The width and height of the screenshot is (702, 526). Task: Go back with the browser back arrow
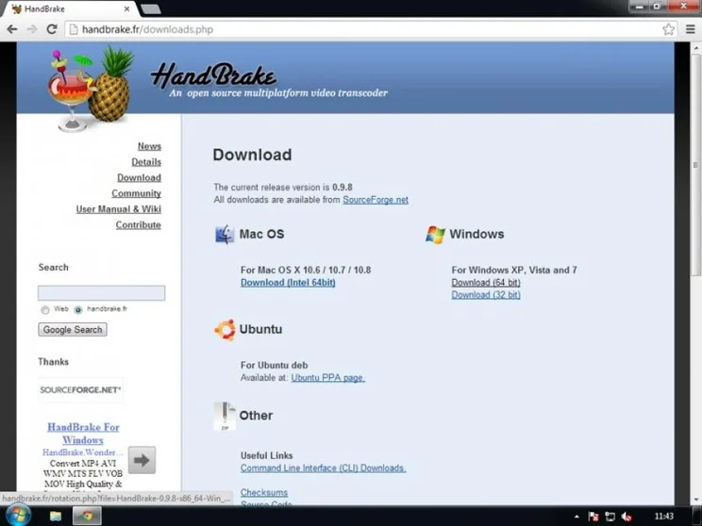click(12, 29)
